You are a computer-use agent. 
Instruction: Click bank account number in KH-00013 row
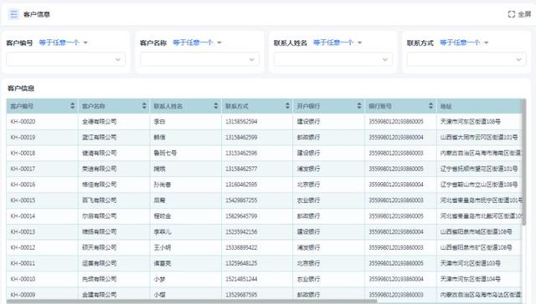tap(396, 231)
